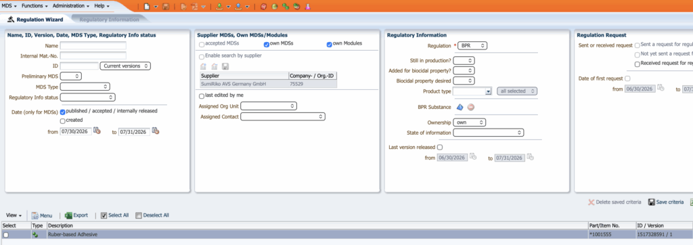The height and width of the screenshot is (245, 693).
Task: Open the Still in production dropdown
Action: point(464,61)
